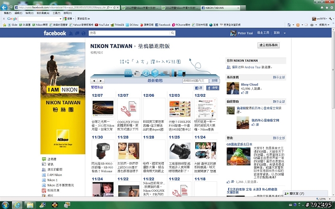This screenshot has width=335, height=209.
Task: Click the magnifier icon in Facebook search box
Action: pos(172,33)
